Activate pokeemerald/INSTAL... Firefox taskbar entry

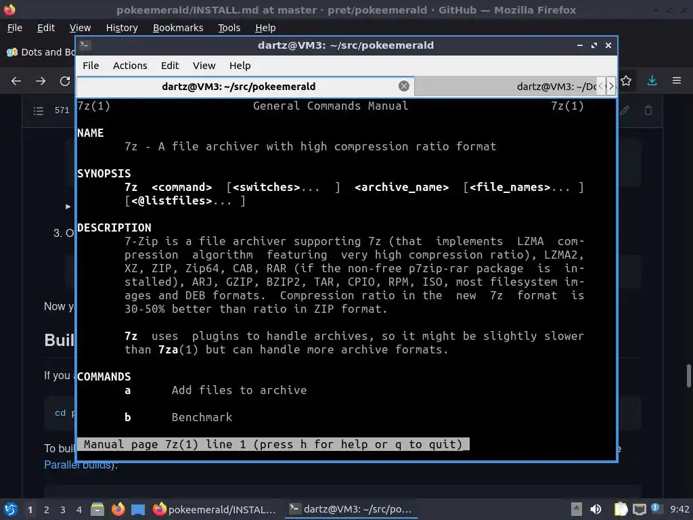point(215,509)
